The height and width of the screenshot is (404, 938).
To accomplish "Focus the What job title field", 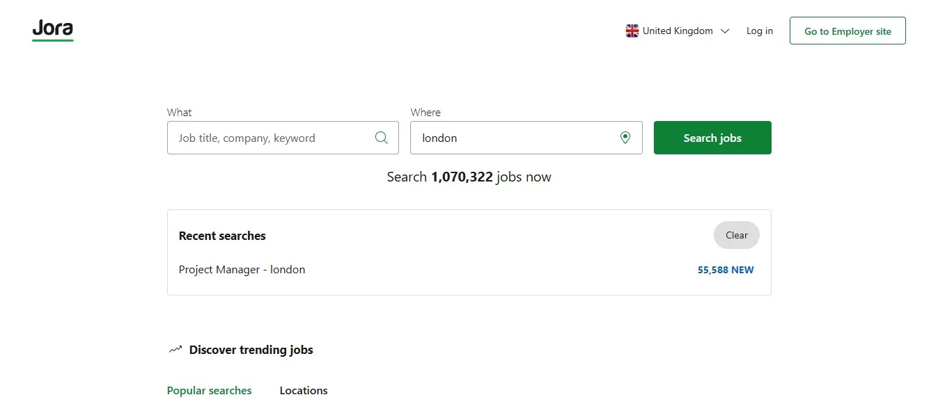I will (x=283, y=138).
